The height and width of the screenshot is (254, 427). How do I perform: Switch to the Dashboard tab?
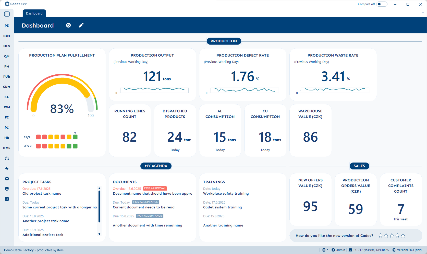34,13
